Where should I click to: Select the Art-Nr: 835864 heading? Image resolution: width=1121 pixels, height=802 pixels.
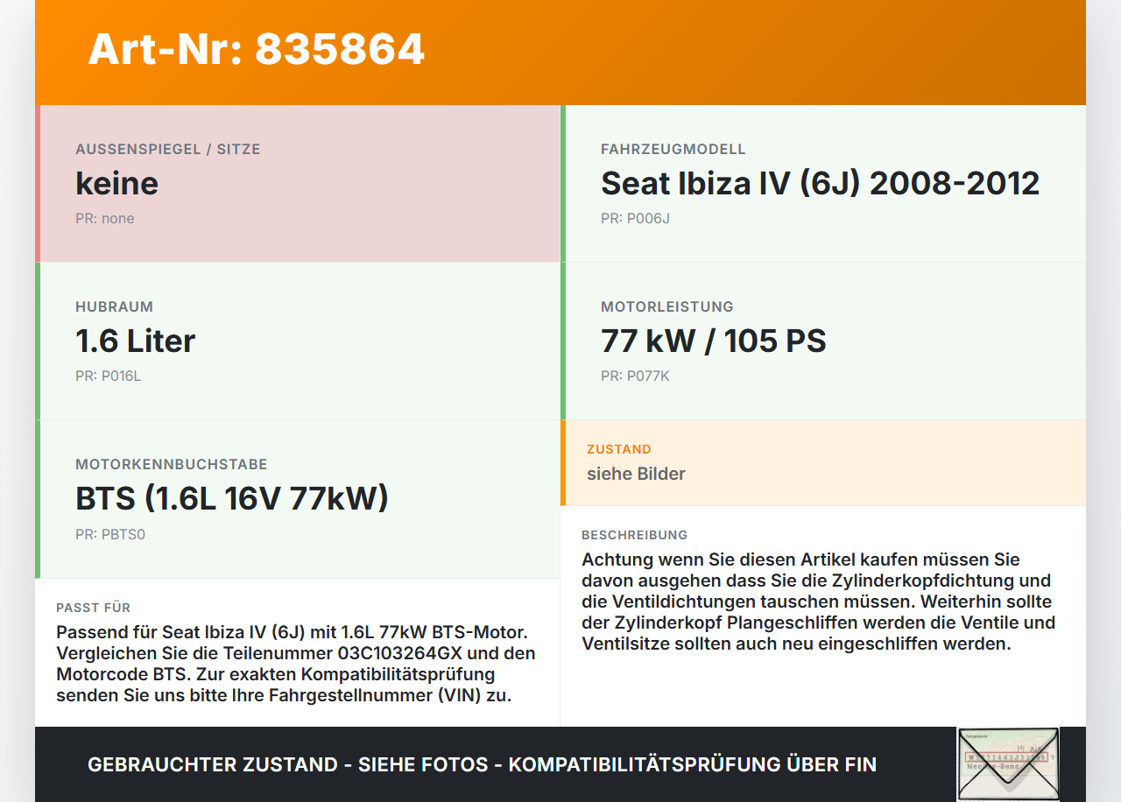pos(256,49)
